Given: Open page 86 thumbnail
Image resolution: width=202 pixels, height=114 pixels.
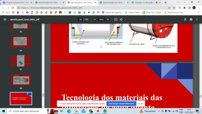Looking at the screenshot, I should tap(21, 42).
